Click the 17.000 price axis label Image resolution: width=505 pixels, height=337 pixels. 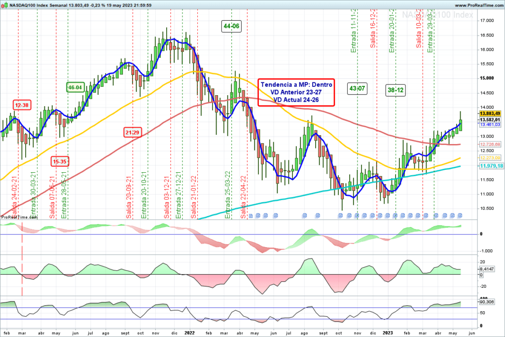pyautogui.click(x=487, y=21)
